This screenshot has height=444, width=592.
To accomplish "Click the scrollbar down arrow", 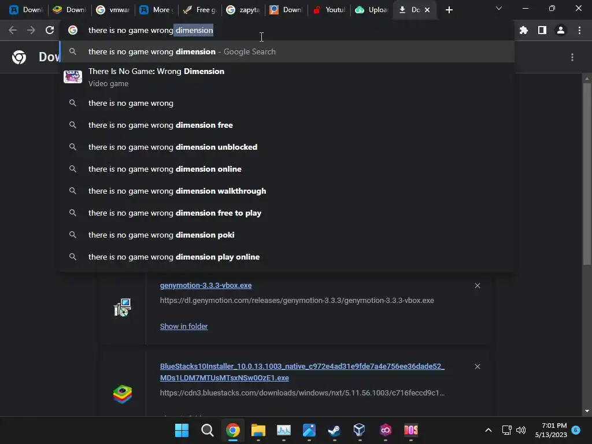I will pos(587,411).
